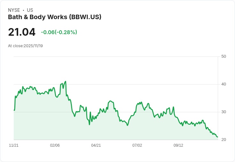Click the 11/21 date on x-axis
The height and width of the screenshot is (162, 235).
[x=14, y=145]
